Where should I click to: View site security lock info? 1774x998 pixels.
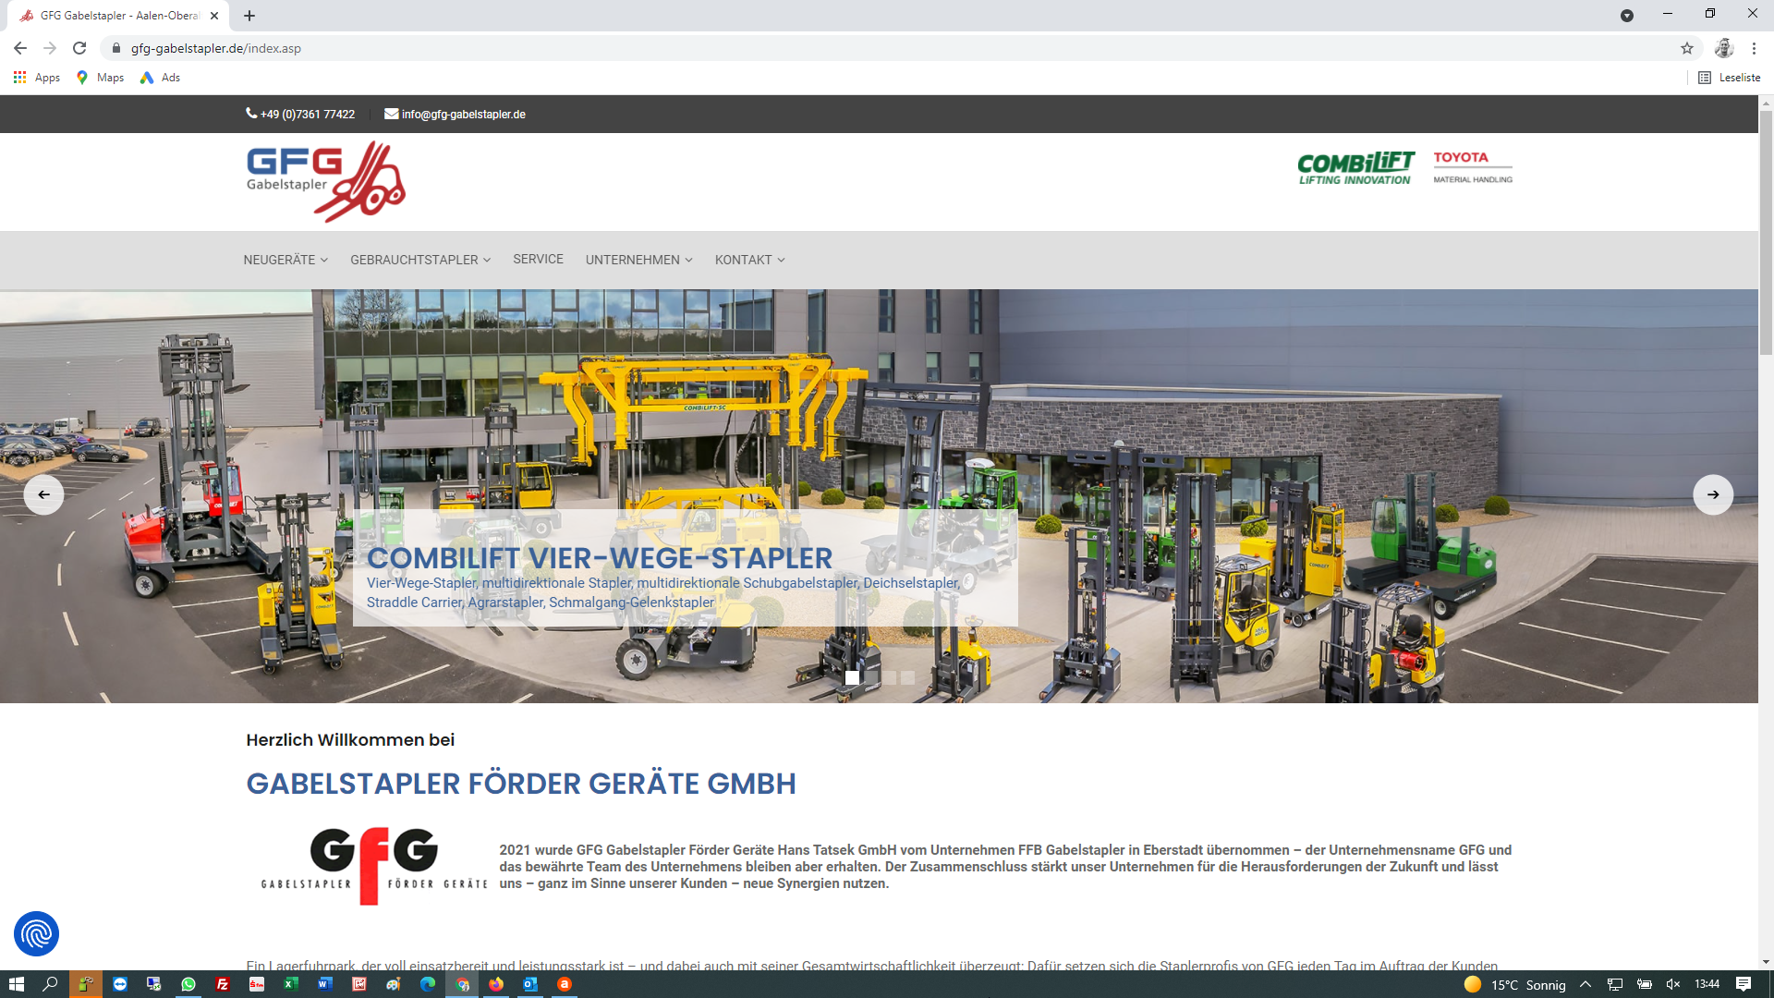(115, 48)
